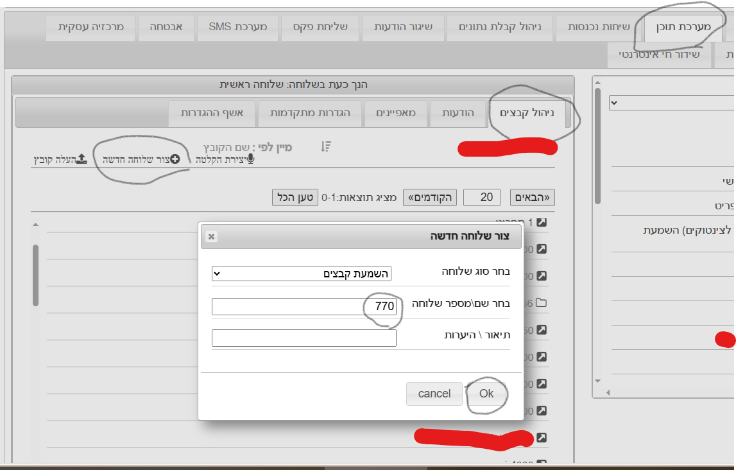Open the extension type dropdown
The width and height of the screenshot is (736, 470).
[x=301, y=274]
